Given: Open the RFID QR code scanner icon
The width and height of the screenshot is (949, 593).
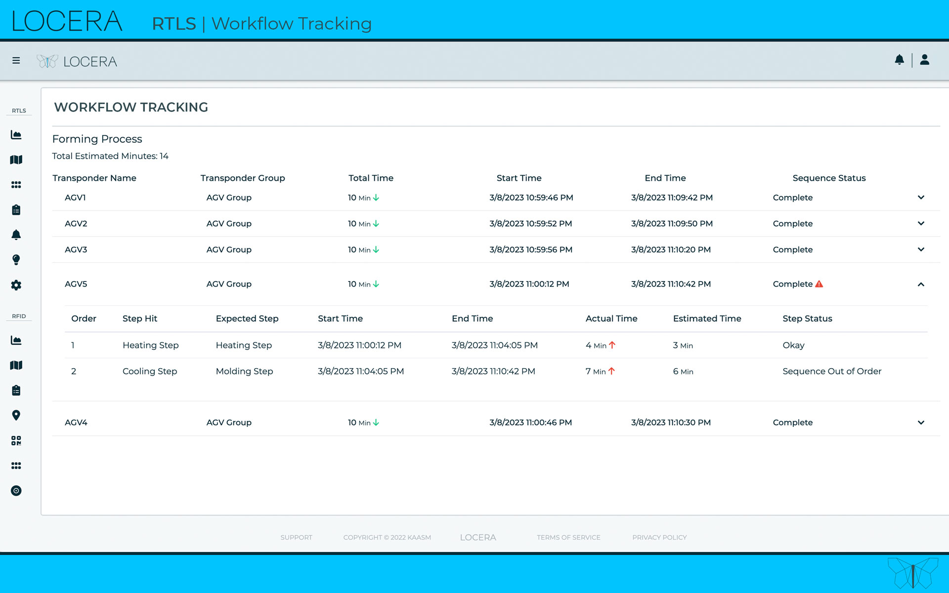Looking at the screenshot, I should [x=16, y=440].
